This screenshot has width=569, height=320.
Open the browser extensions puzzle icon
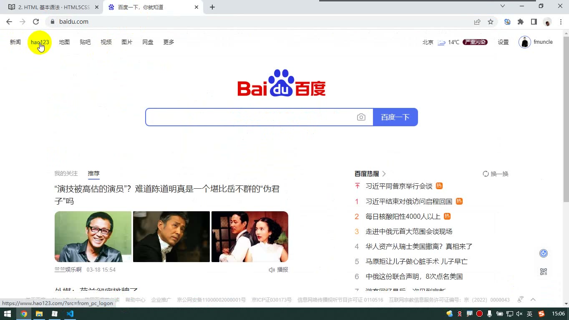[x=521, y=22]
